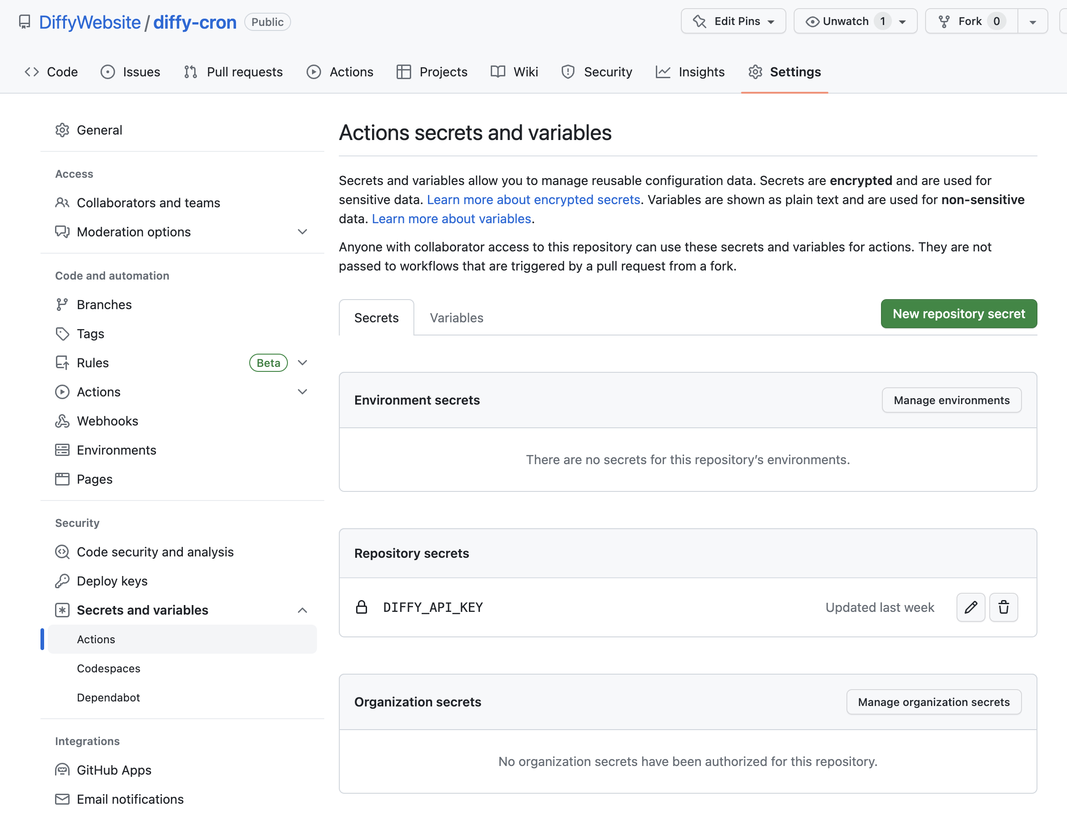This screenshot has height=831, width=1067.
Task: Click the Code security and analysis icon
Action: (62, 552)
